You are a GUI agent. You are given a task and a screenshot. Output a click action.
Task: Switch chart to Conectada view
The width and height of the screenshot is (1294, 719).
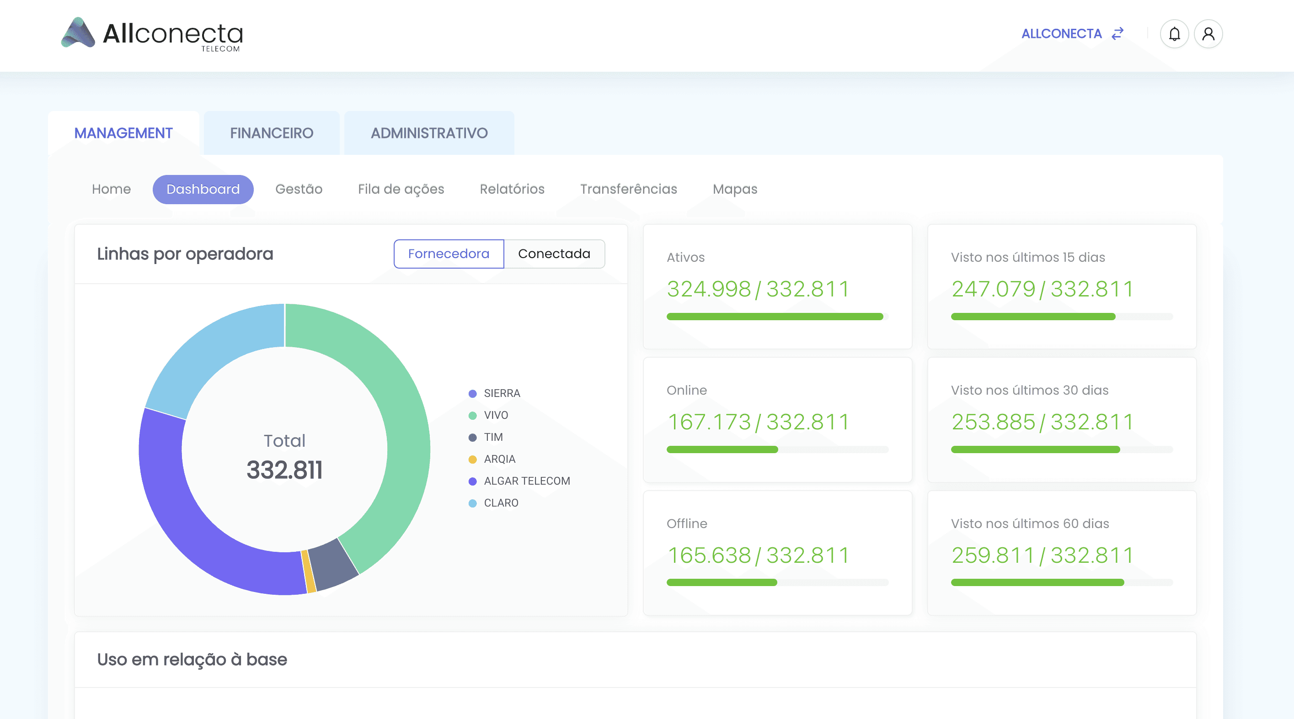(554, 254)
